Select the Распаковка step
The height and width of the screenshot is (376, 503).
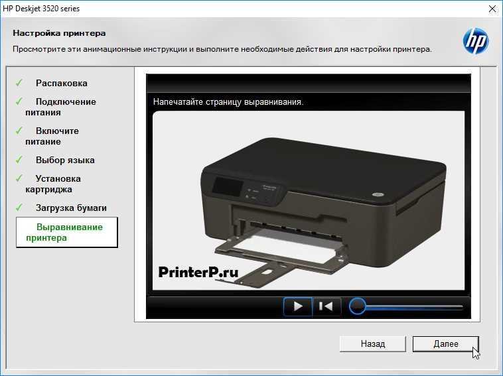[x=61, y=84]
